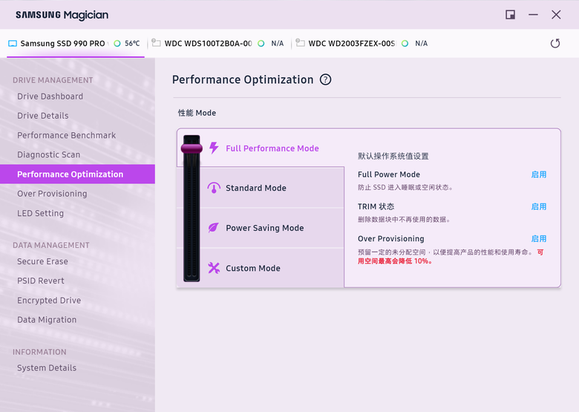This screenshot has width=579, height=412.
Task: Click the 56℃ temperature reading
Action: (132, 44)
